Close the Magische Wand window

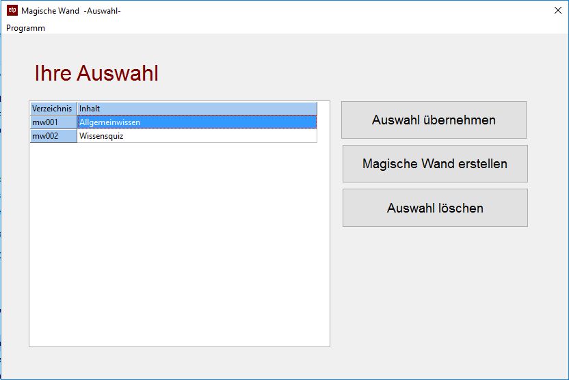(x=557, y=11)
